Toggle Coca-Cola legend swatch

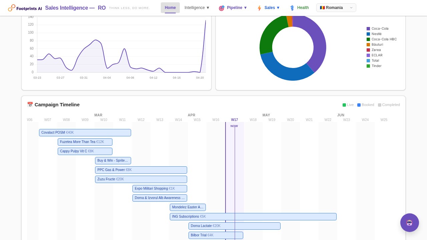pyautogui.click(x=368, y=29)
